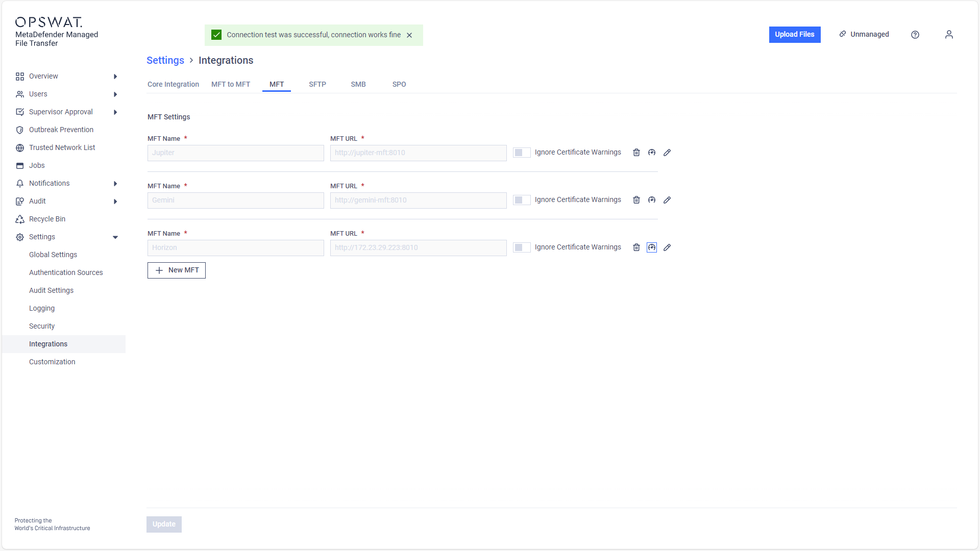
Task: Go to Settings breadcrumb link
Action: pos(165,60)
